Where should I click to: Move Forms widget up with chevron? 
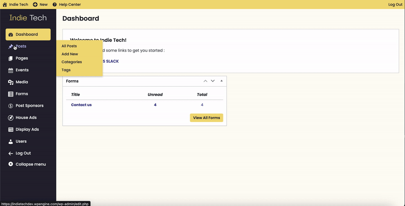tap(205, 81)
